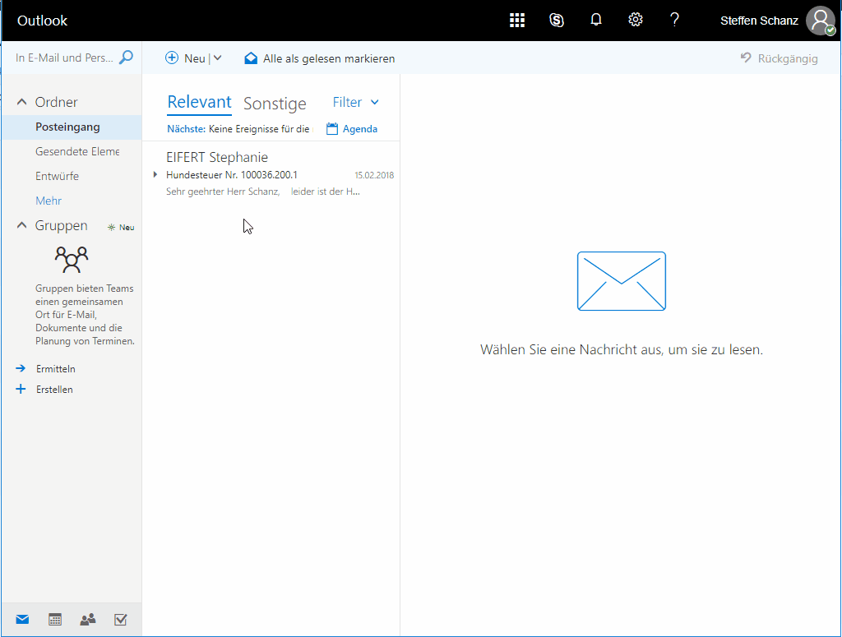Click the search magnifier icon
The width and height of the screenshot is (842, 637).
click(x=126, y=57)
